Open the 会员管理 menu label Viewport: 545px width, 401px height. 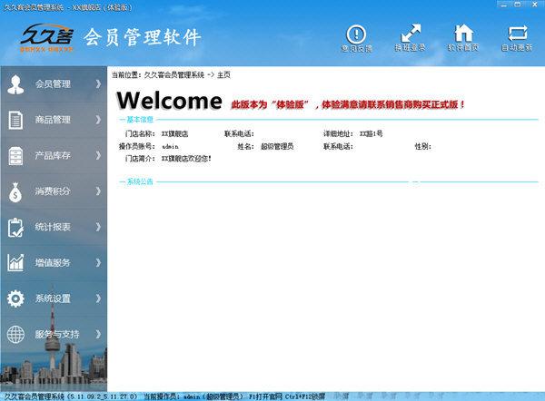pyautogui.click(x=53, y=84)
